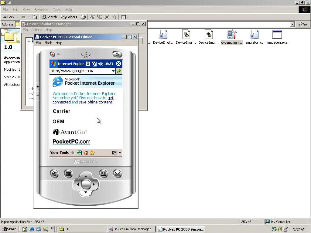Open Actions menu in Device Emulator Manager

(37, 30)
